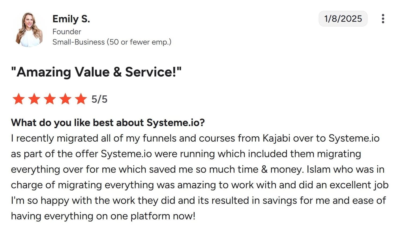The height and width of the screenshot is (231, 402).
Task: Open the three-dot options menu
Action: tap(383, 18)
